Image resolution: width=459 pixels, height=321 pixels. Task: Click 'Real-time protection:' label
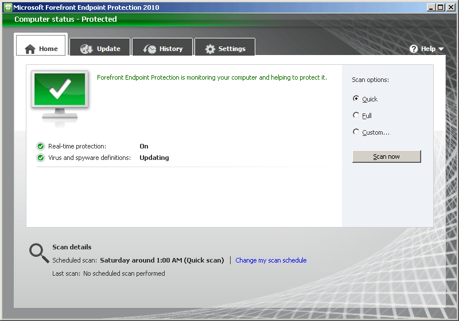pos(77,146)
